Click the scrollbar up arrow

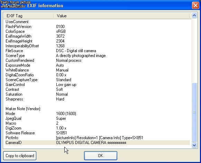tap(194, 16)
